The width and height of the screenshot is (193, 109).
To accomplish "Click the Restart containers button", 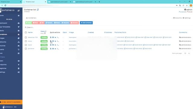I will [49, 23].
